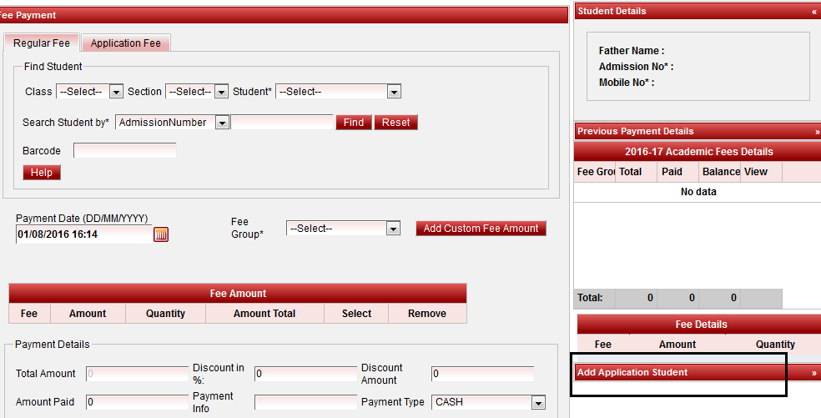This screenshot has height=418, width=821.
Task: Select the Regular Fee tab
Action: [42, 43]
